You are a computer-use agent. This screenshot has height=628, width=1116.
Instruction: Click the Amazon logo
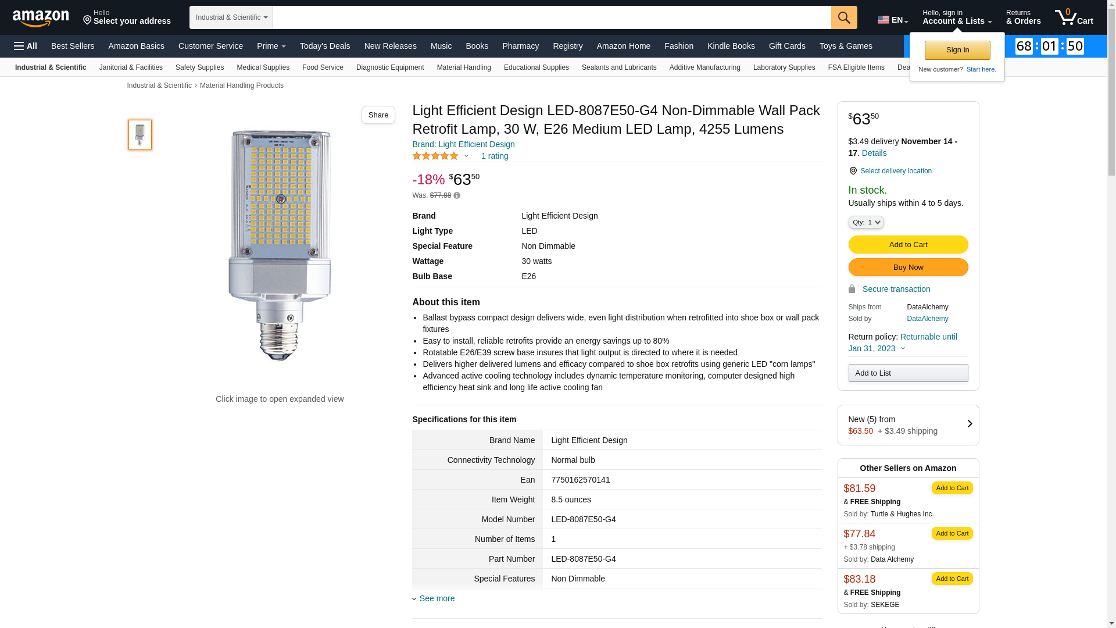41,18
